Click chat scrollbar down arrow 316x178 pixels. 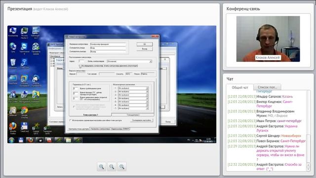click(308, 170)
